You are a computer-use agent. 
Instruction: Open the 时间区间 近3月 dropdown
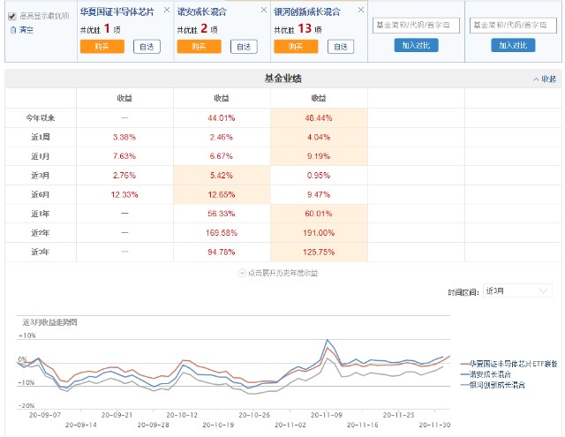pos(517,290)
